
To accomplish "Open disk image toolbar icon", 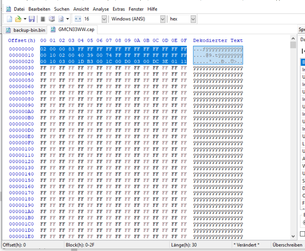I will [x=61, y=19].
